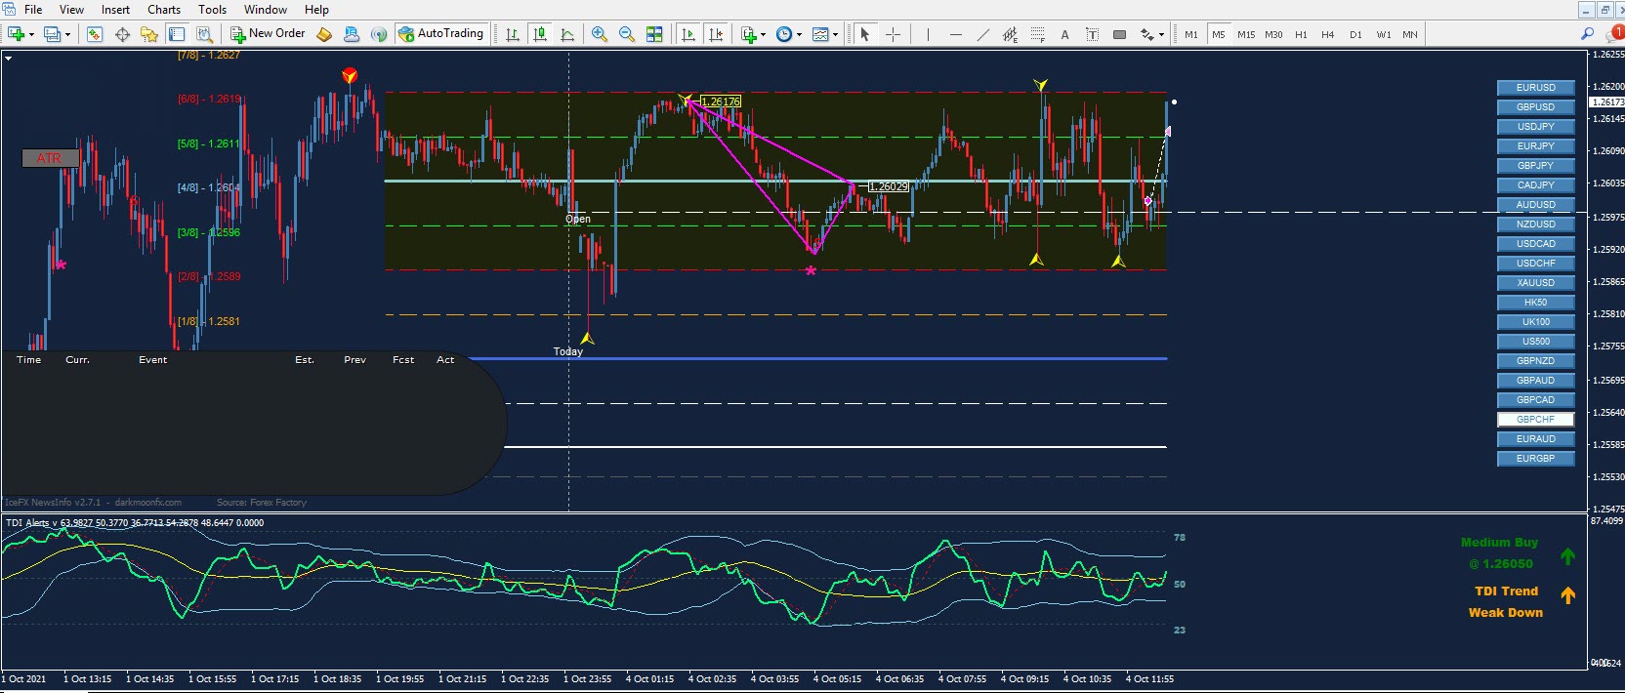This screenshot has width=1625, height=693.
Task: Select the H1 timeframe
Action: (1301, 34)
